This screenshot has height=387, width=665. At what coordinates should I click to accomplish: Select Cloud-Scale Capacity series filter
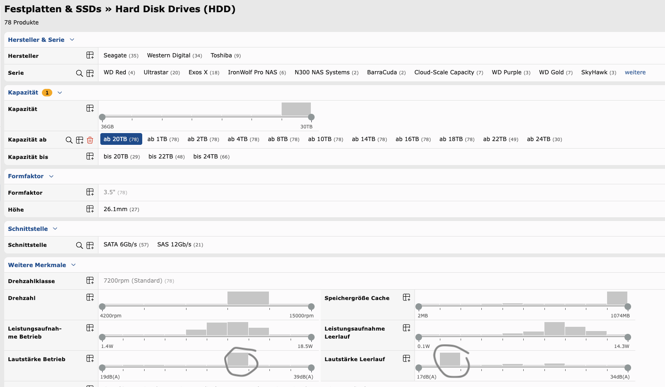tap(449, 72)
